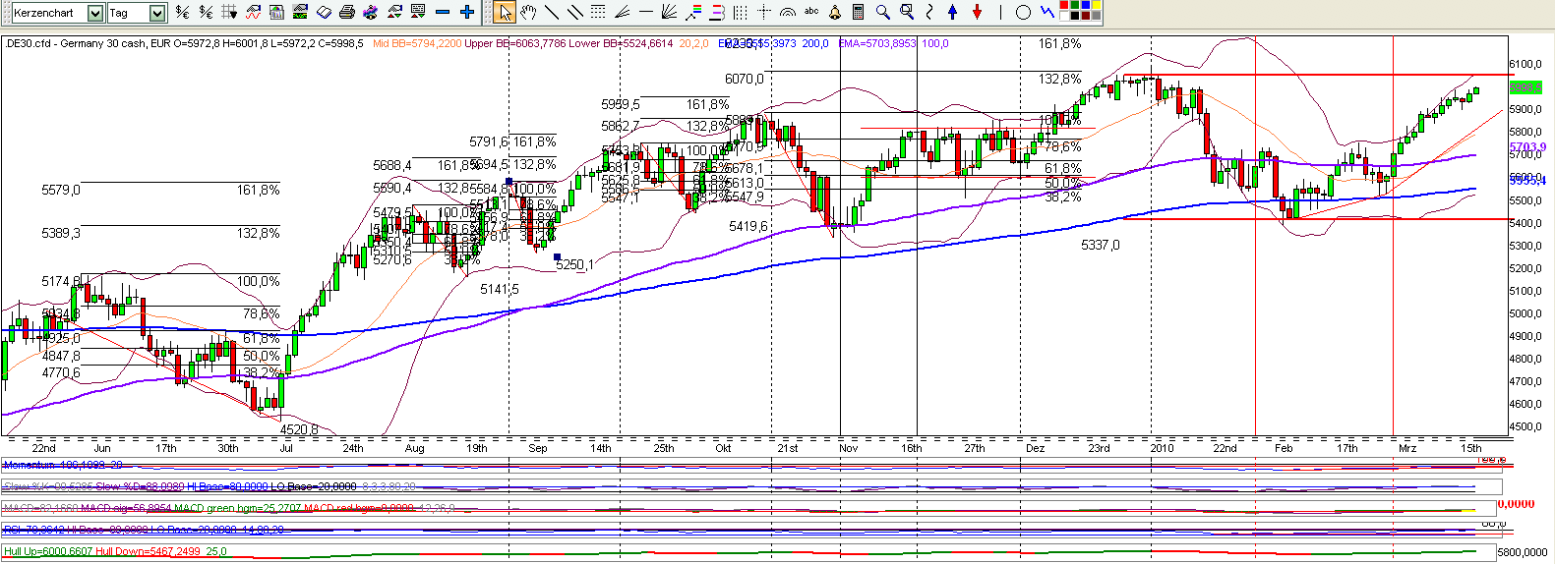
Task: Select the arrow pointer tool
Action: pyautogui.click(x=505, y=13)
